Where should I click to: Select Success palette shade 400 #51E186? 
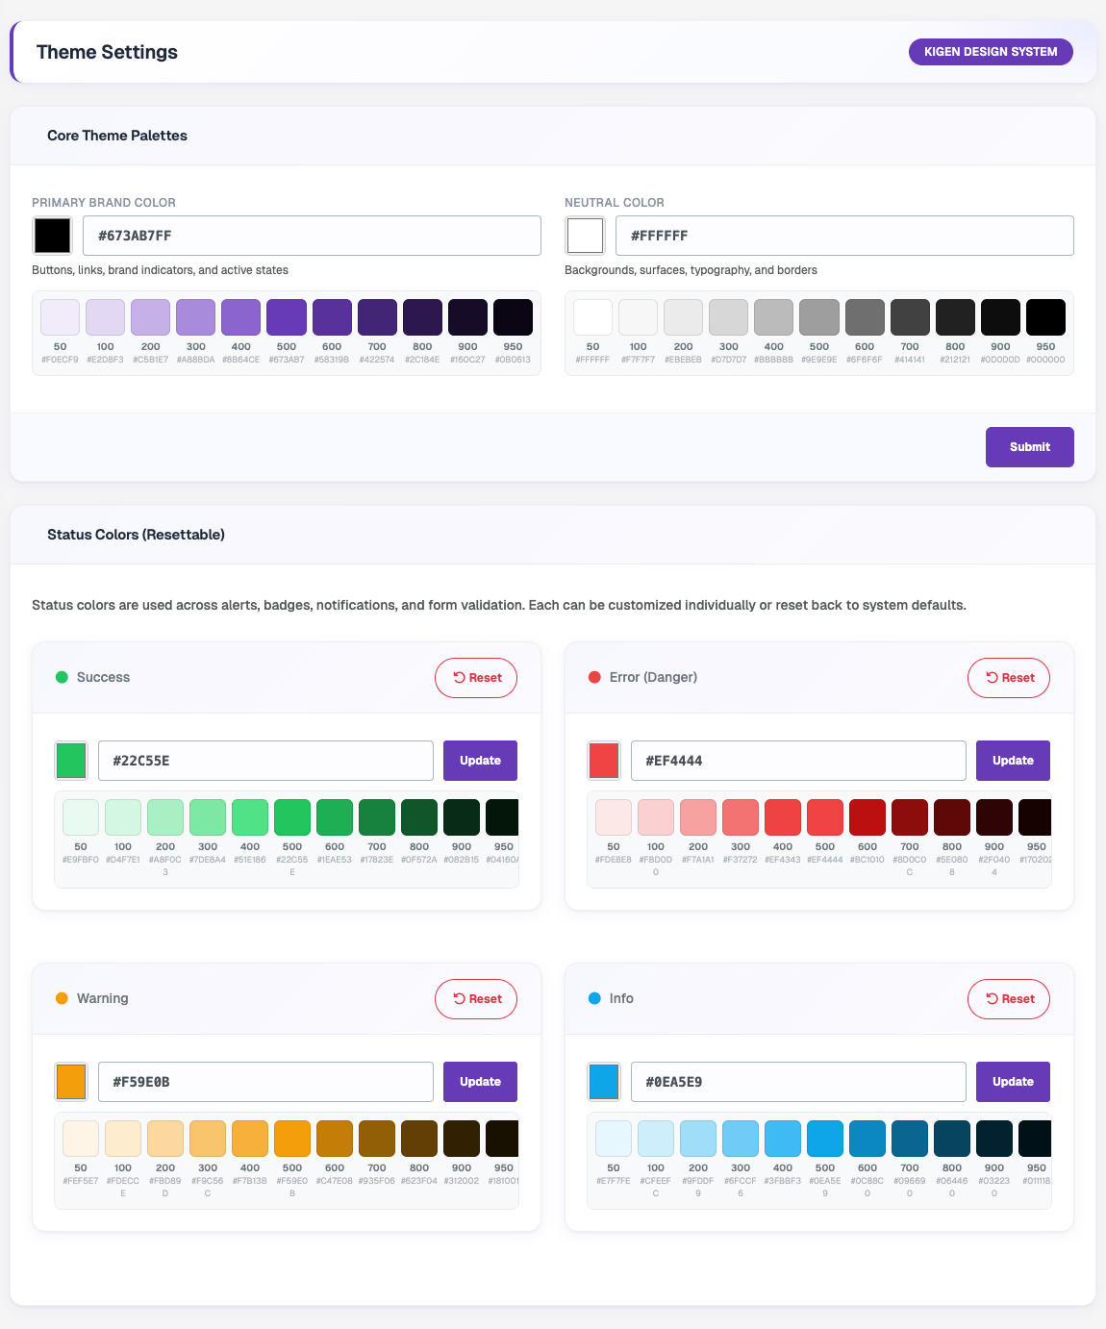250,817
